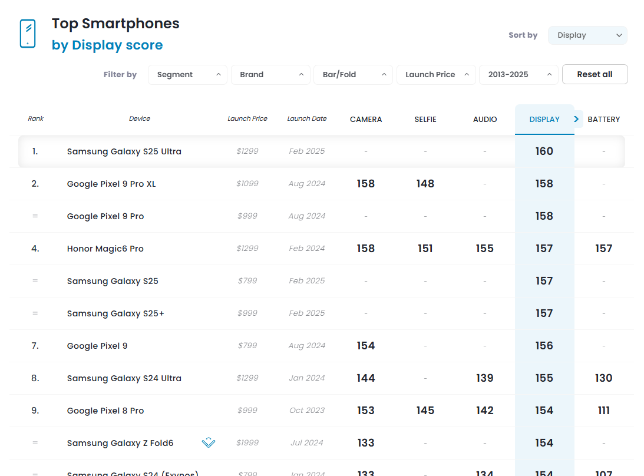The width and height of the screenshot is (644, 476).
Task: Click the smartphone icon beside the title
Action: tap(28, 34)
